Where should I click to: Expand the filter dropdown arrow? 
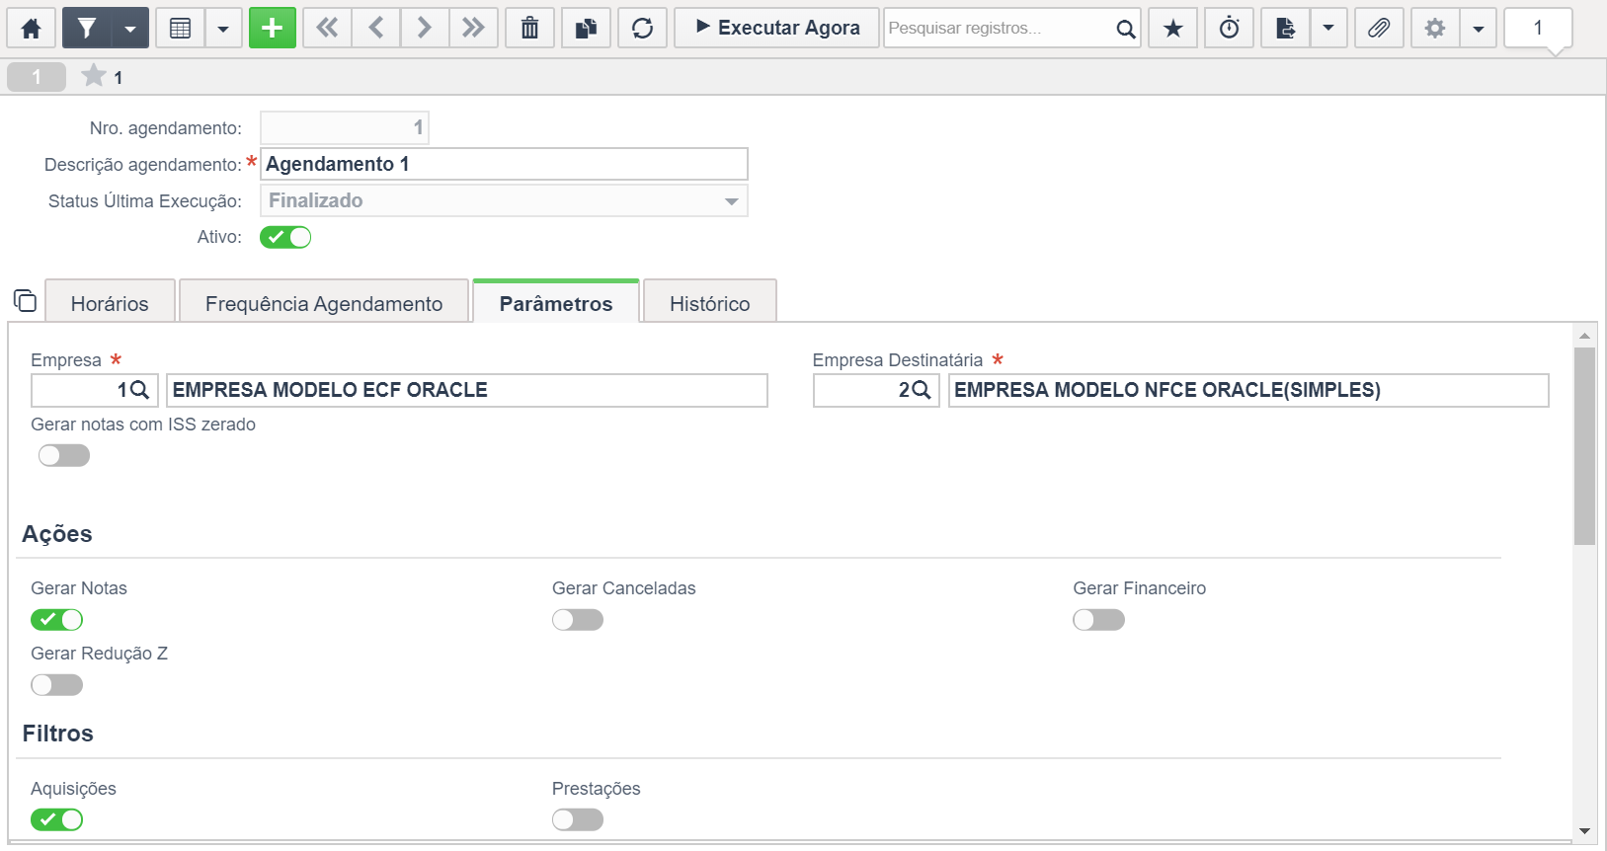130,29
